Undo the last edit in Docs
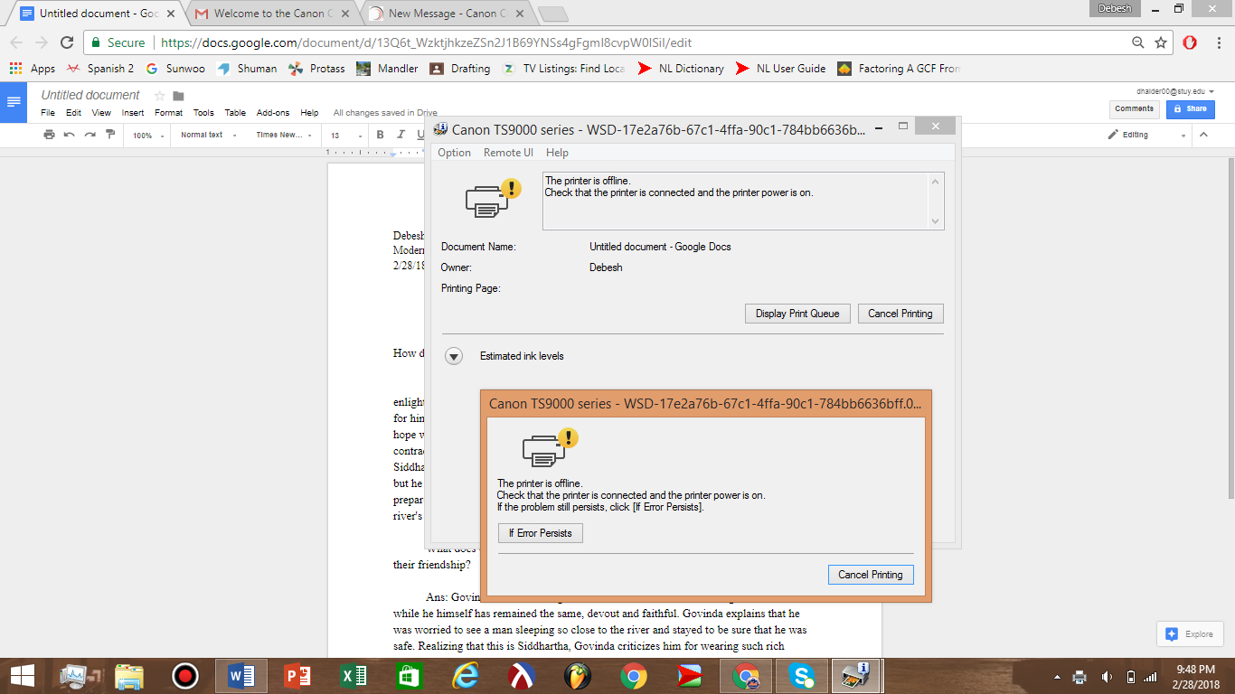 70,135
